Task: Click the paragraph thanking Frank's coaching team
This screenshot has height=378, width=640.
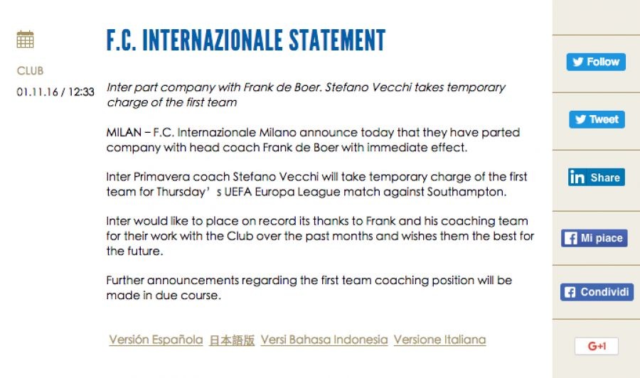Action: point(320,236)
